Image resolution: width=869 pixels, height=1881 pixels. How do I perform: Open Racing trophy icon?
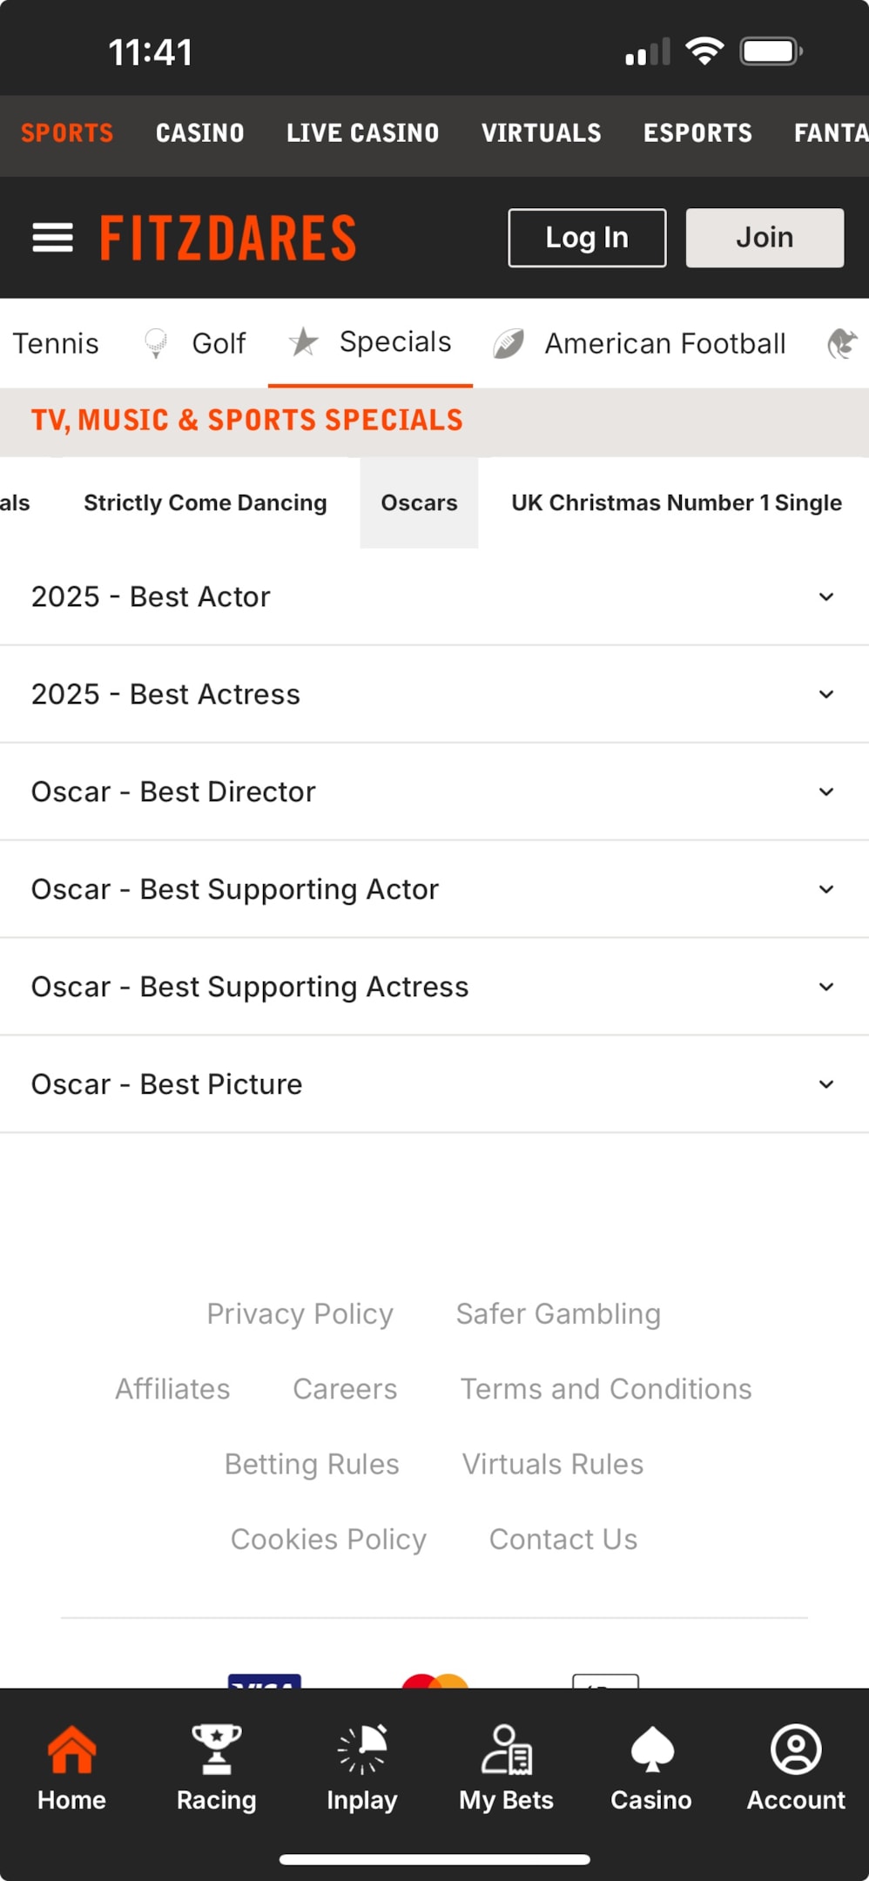(x=216, y=1749)
